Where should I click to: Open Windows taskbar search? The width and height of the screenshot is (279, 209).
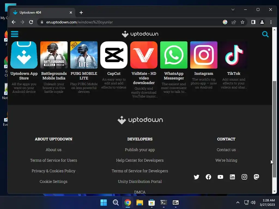[x=116, y=202]
